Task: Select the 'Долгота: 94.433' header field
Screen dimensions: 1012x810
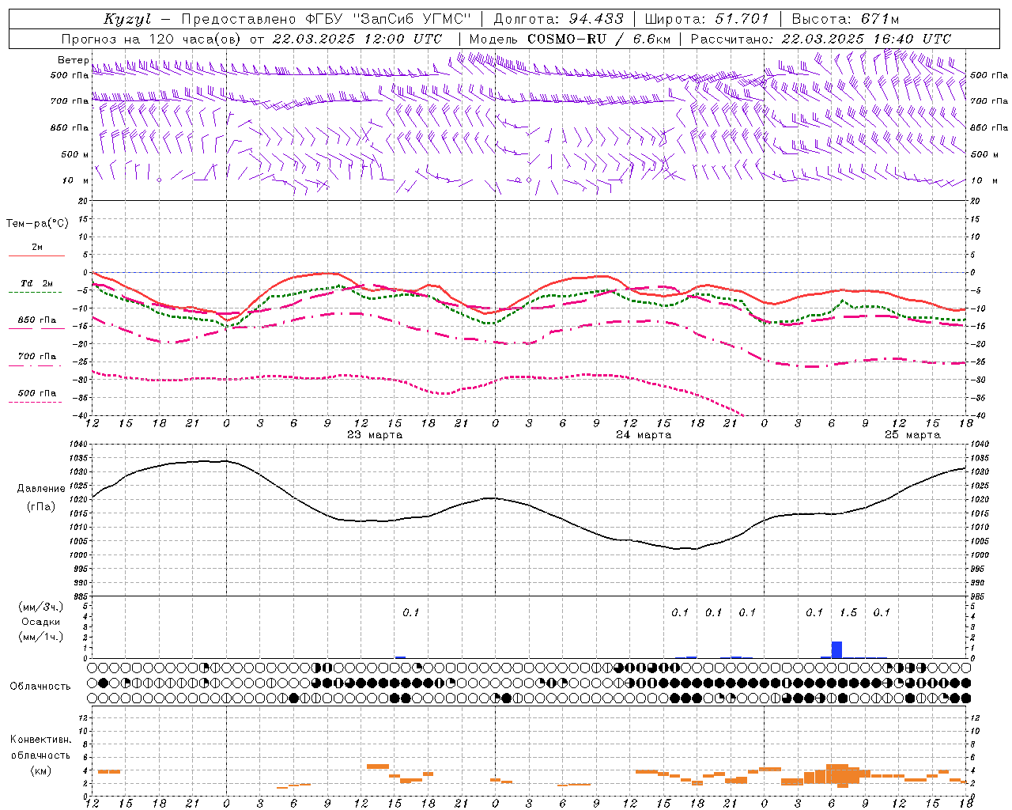Action: 558,19
